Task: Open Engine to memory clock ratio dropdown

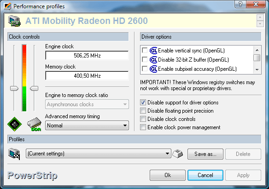Action: click(x=87, y=104)
